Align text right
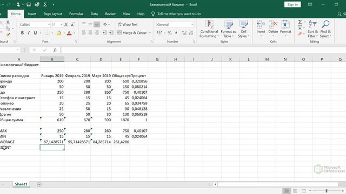 [97, 33]
